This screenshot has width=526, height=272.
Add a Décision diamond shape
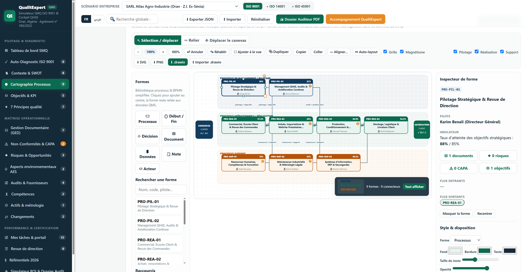[148, 136]
